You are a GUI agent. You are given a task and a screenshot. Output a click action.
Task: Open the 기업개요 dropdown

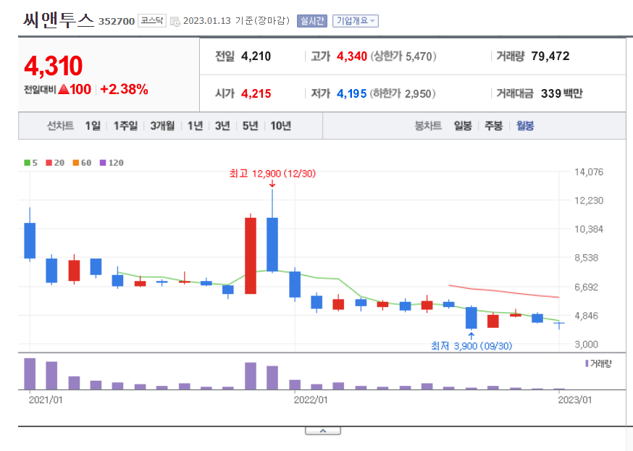(x=356, y=21)
